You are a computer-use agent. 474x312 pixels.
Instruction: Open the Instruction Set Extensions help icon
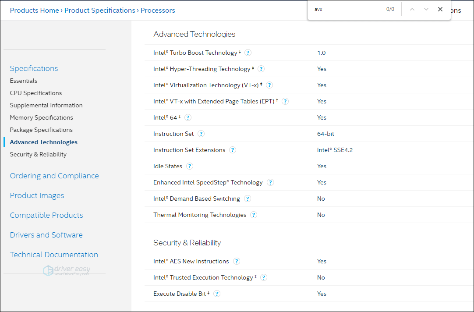coord(233,150)
